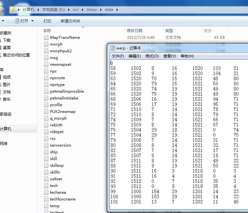
Task: Open the 格式(O) menu in Notepad
Action: point(152,56)
